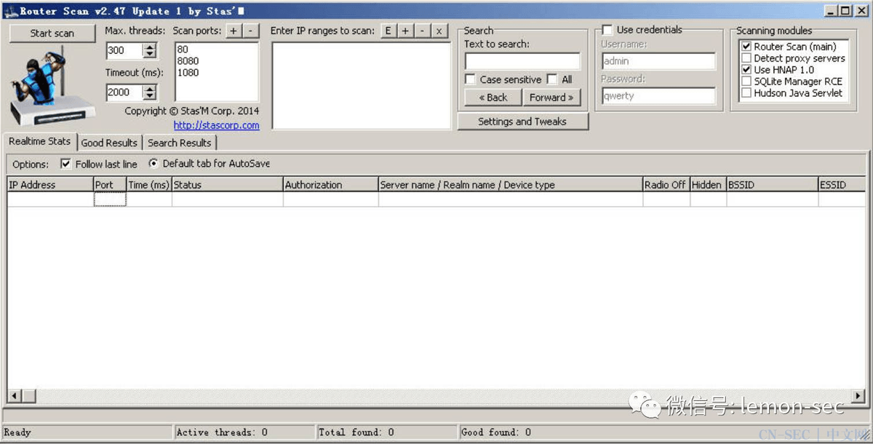Click the horizontal scrollbar right arrow
Image resolution: width=873 pixels, height=444 pixels.
click(858, 396)
